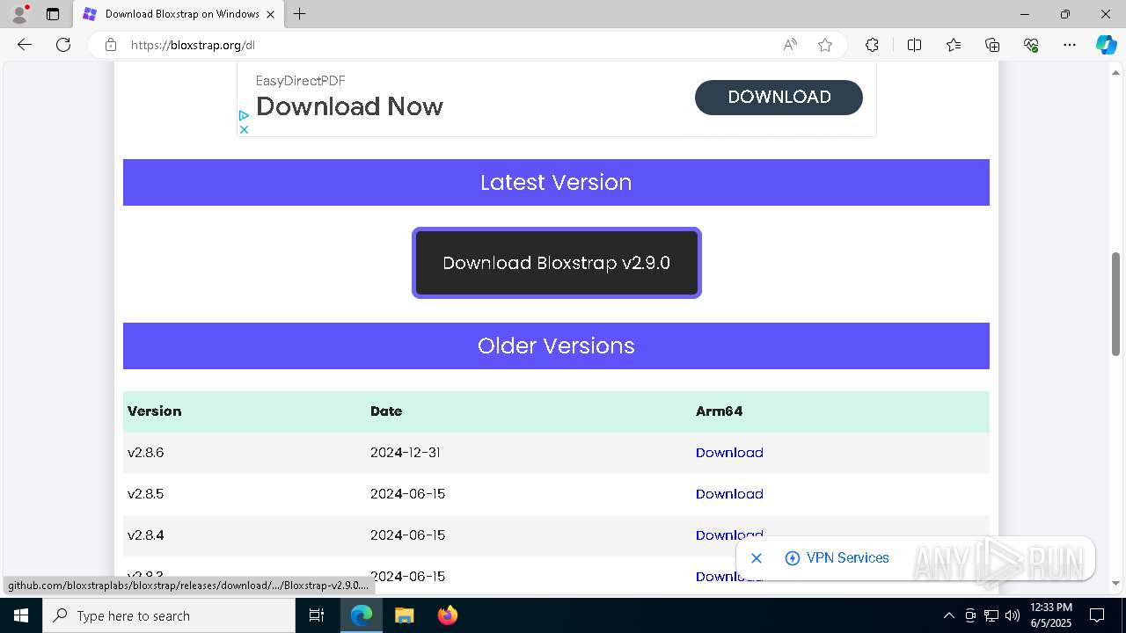Click scrollbar down arrow
The width and height of the screenshot is (1126, 633).
[x=1116, y=583]
